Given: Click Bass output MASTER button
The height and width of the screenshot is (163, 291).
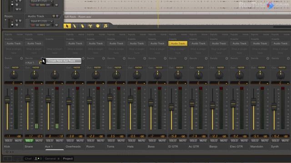Looking at the screenshot, I should click(159, 67).
